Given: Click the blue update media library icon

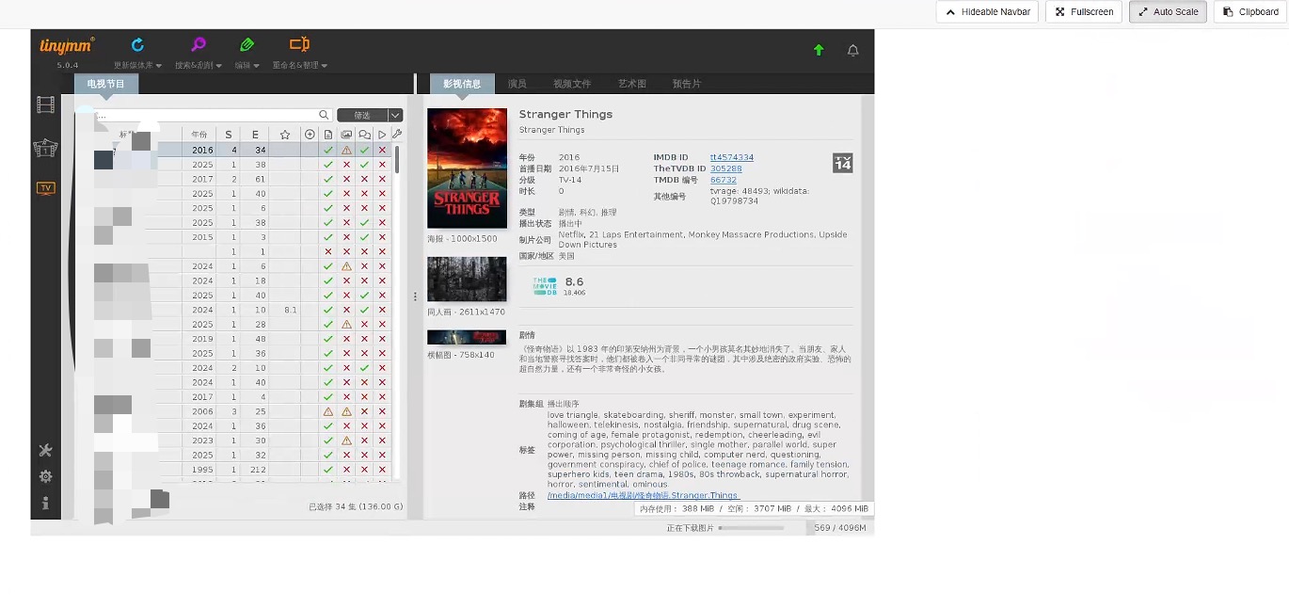Looking at the screenshot, I should click(x=137, y=45).
